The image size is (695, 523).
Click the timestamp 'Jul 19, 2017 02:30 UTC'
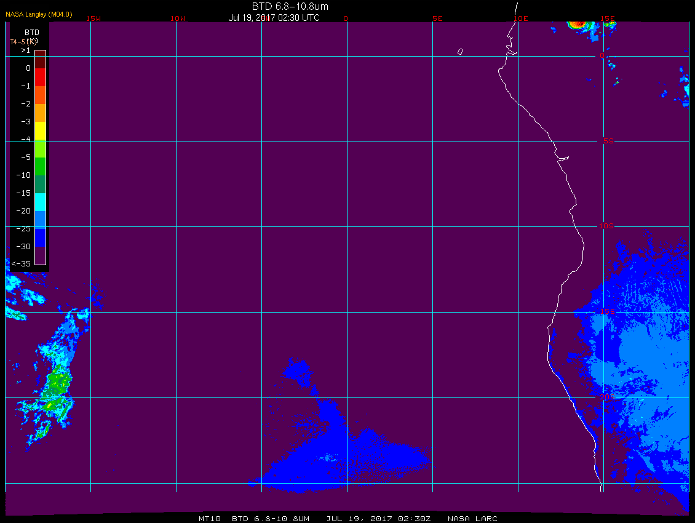point(274,18)
